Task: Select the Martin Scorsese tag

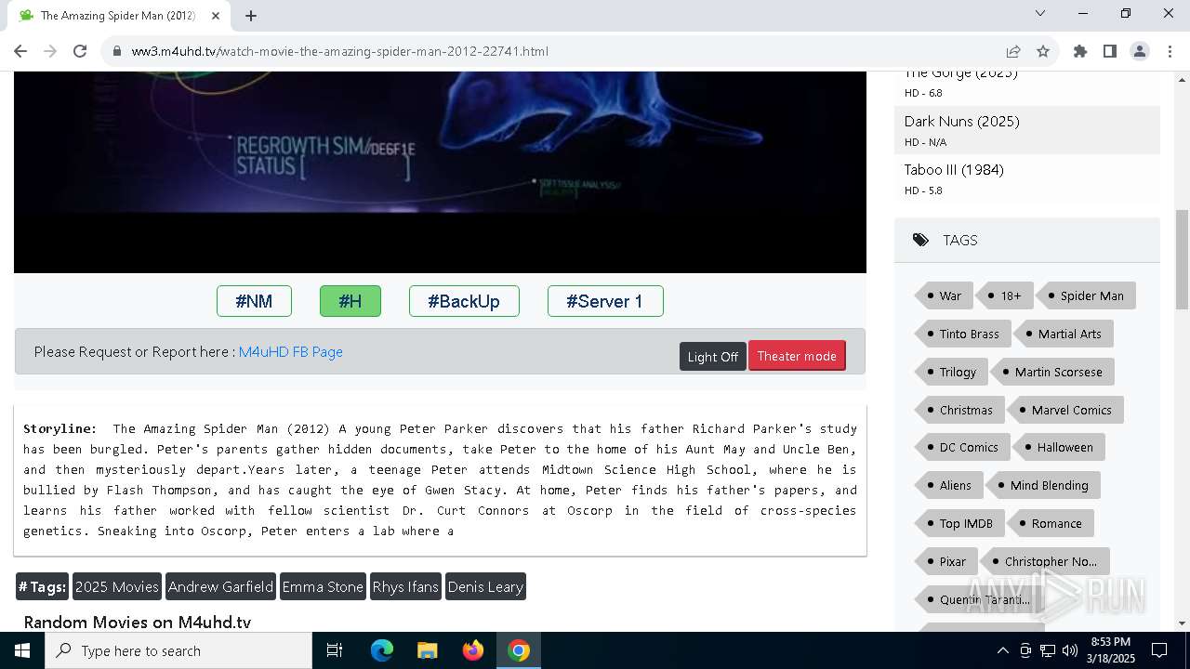Action: (x=1052, y=372)
